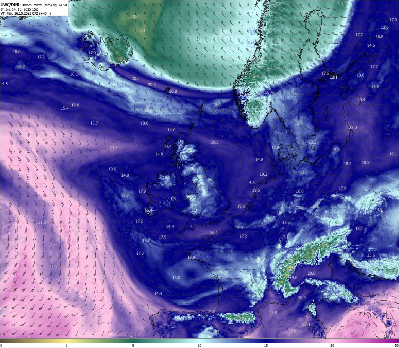The height and width of the screenshot is (348, 399).
Task: Click the 26.6 value label
Action: click(292, 331)
